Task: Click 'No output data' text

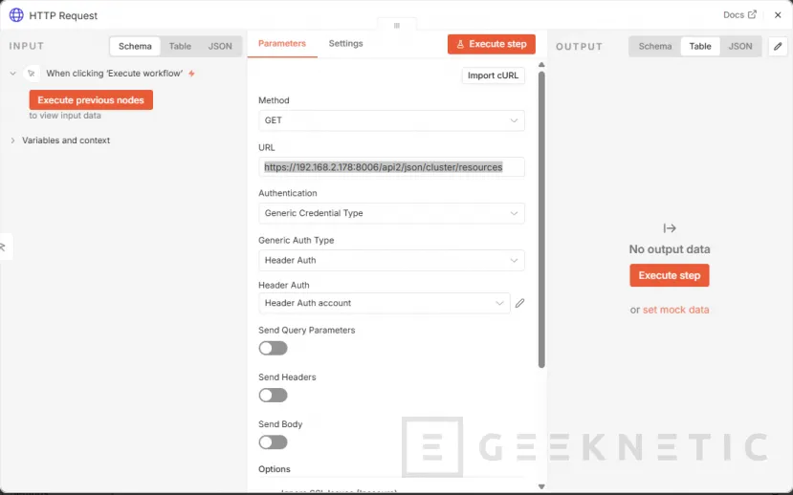Action: tap(669, 249)
